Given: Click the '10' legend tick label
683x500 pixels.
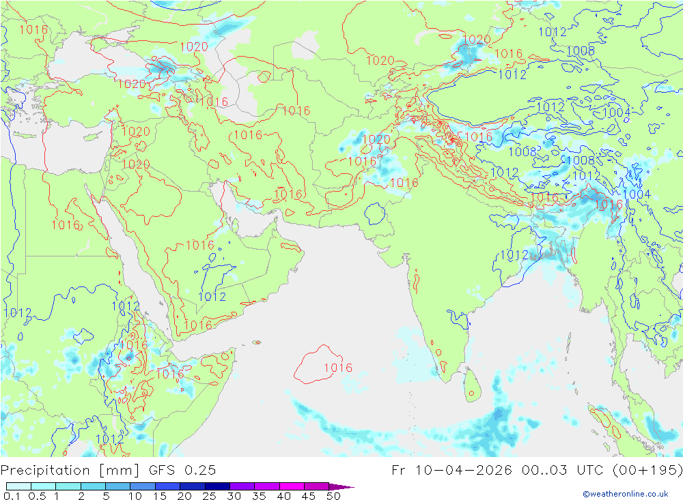Looking at the screenshot, I should (x=135, y=496).
